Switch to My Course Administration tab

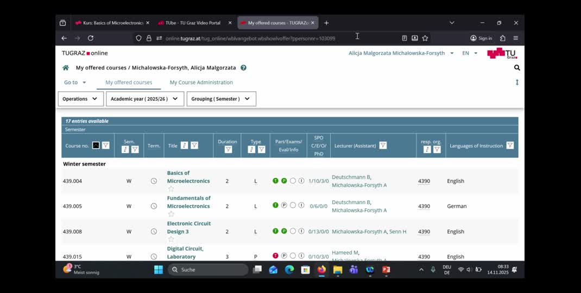tap(201, 82)
